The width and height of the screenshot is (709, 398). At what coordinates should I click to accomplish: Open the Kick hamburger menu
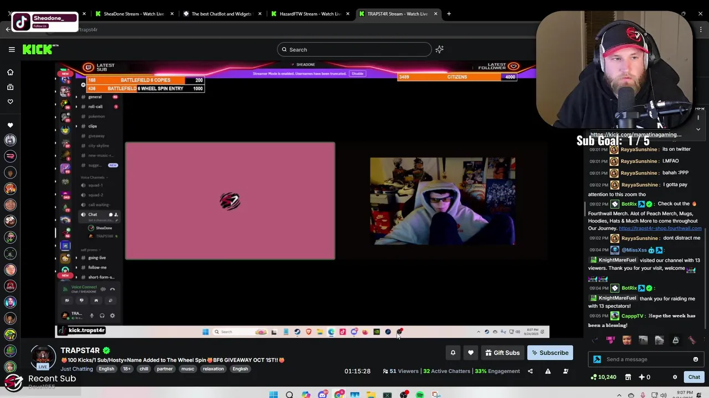pyautogui.click(x=12, y=50)
